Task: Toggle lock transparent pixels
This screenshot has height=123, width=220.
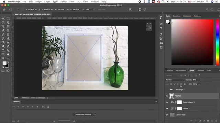Action: click(x=171, y=84)
